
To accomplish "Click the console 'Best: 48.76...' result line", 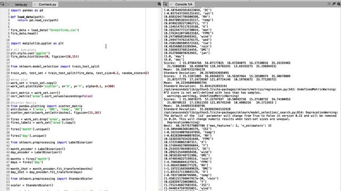I will [217, 126].
